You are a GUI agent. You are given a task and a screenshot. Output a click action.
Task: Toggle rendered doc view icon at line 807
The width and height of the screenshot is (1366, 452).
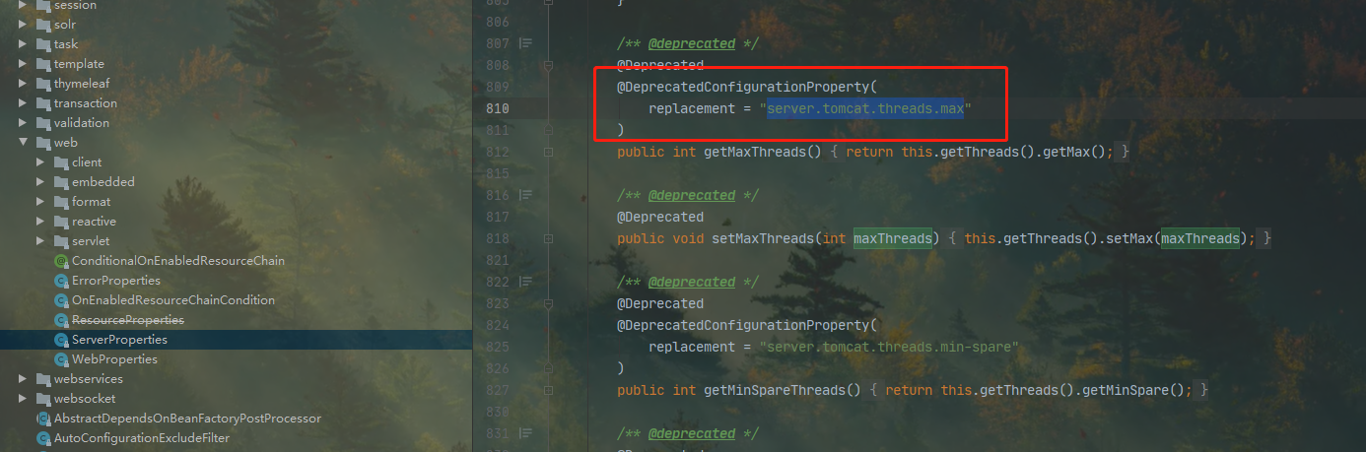[x=525, y=43]
